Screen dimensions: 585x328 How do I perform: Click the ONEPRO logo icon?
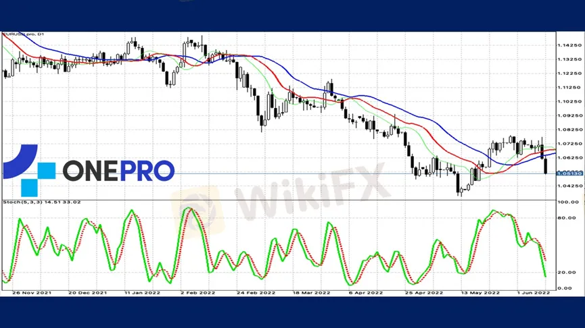pyautogui.click(x=28, y=170)
